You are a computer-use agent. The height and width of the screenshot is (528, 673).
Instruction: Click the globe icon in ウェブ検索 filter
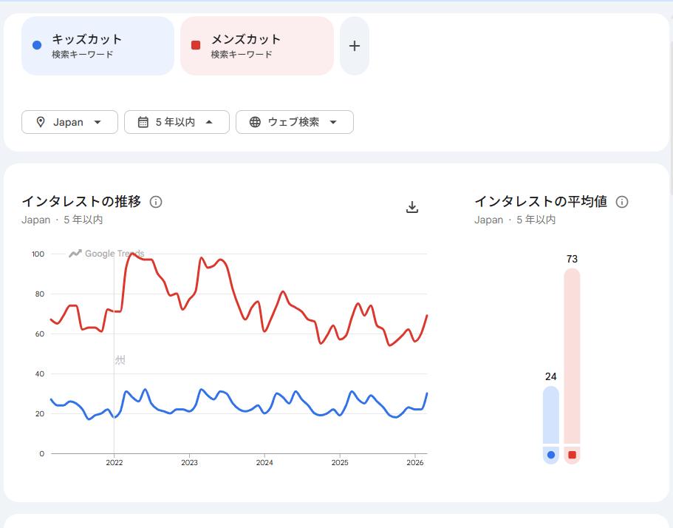255,122
